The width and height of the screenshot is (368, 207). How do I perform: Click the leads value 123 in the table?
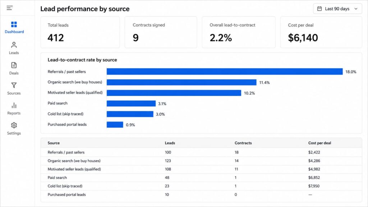(x=168, y=161)
